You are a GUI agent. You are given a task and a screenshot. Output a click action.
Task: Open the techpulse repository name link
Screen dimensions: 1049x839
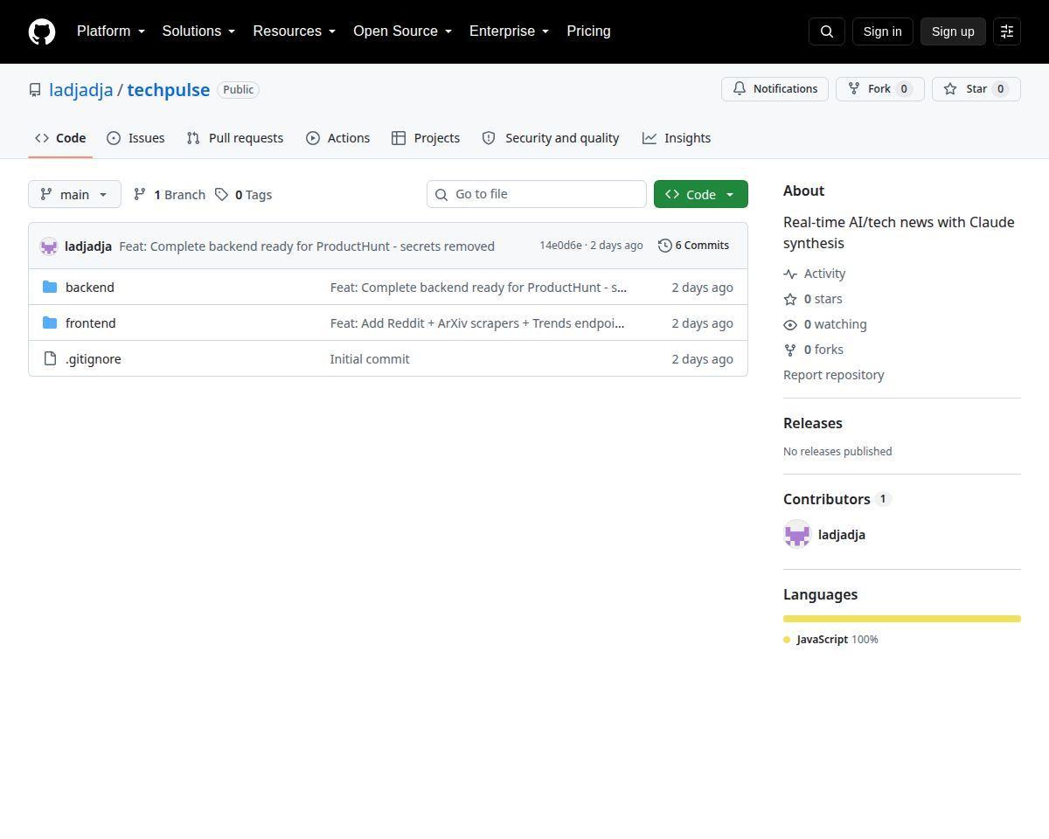click(x=169, y=90)
